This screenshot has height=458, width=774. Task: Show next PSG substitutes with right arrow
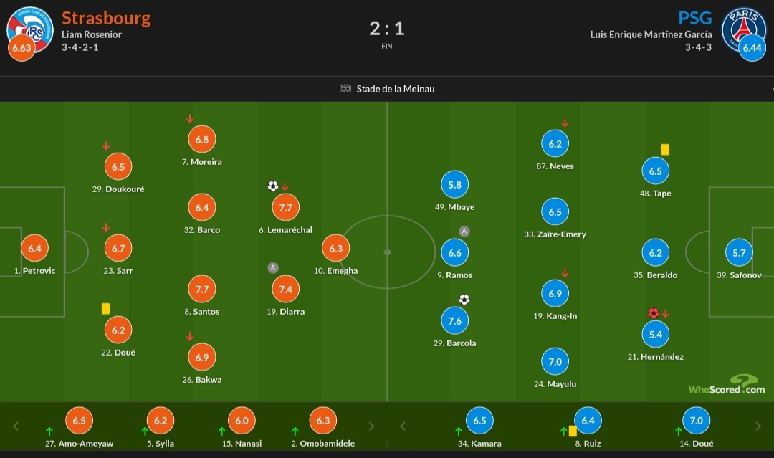pos(759,426)
